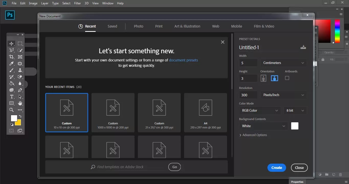Click the Close button in New Document

click(x=299, y=167)
